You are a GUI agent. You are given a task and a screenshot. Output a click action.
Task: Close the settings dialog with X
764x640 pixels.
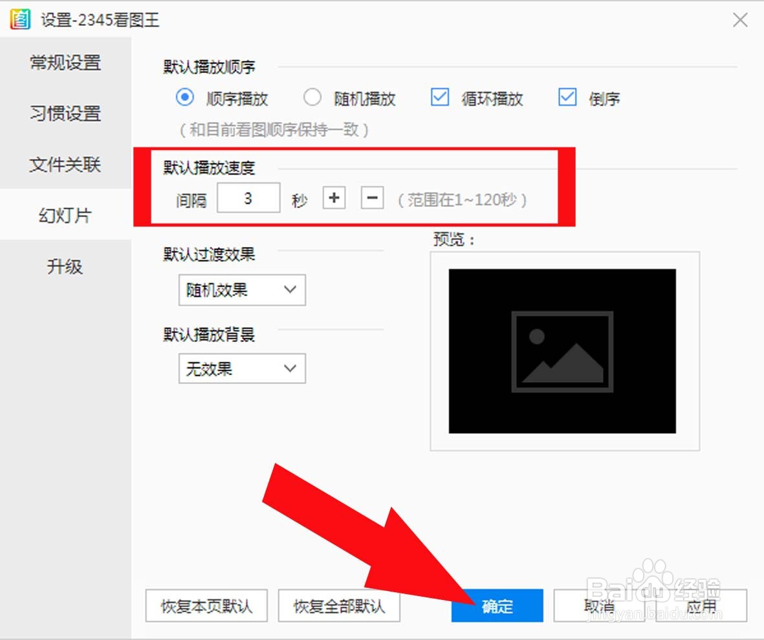click(x=740, y=20)
